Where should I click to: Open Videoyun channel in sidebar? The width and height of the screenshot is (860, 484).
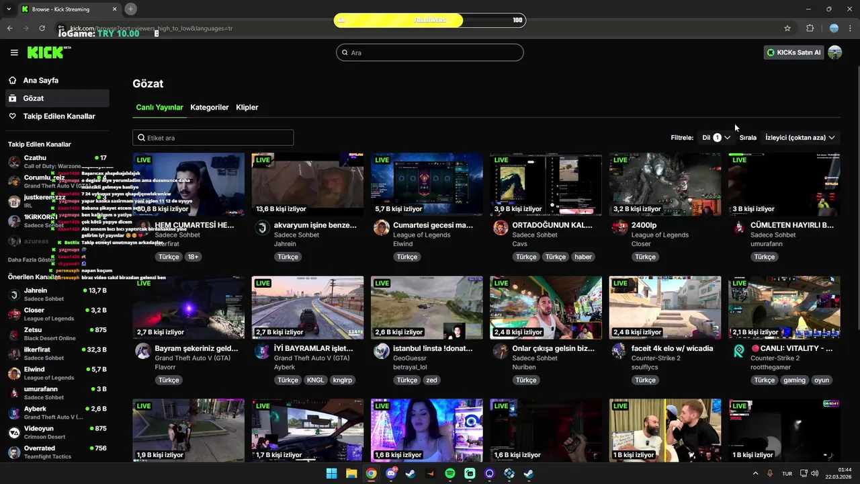tap(58, 432)
